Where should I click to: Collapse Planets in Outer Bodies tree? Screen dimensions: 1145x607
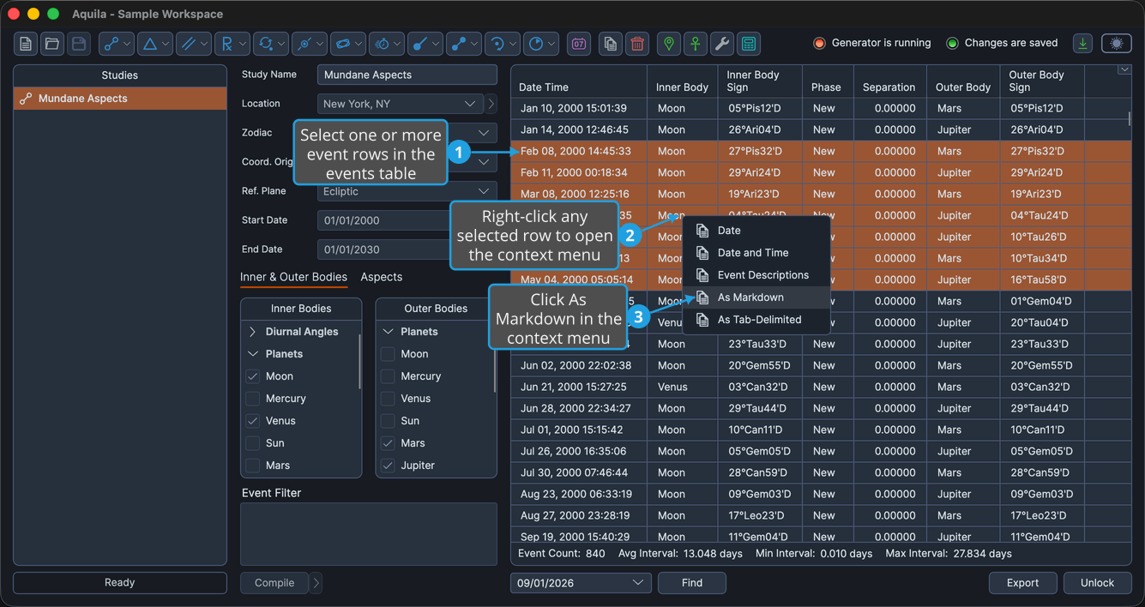388,332
